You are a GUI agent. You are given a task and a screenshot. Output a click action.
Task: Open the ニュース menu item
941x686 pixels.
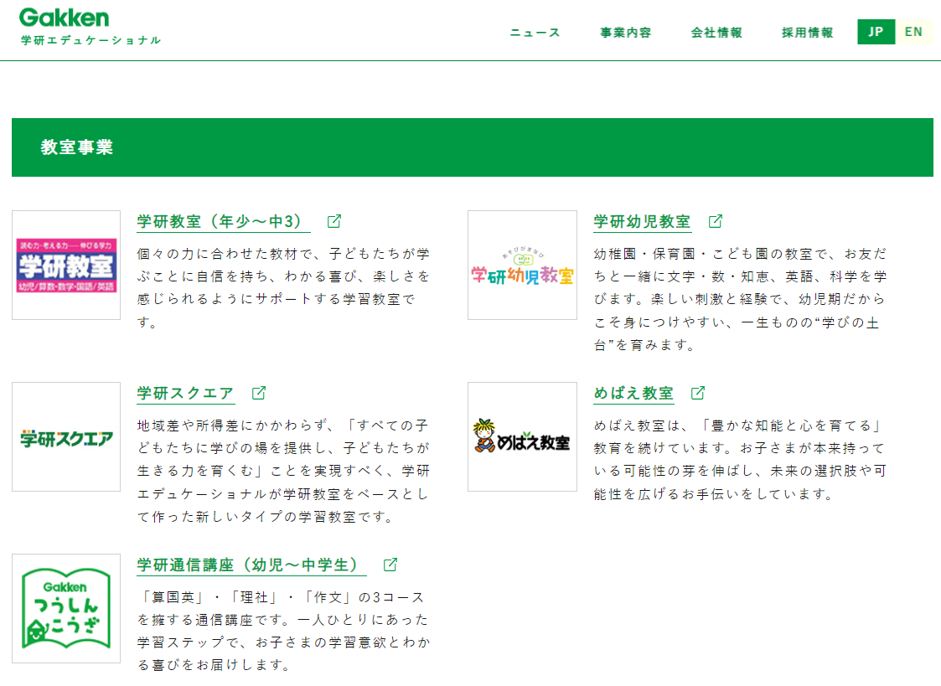coord(535,33)
